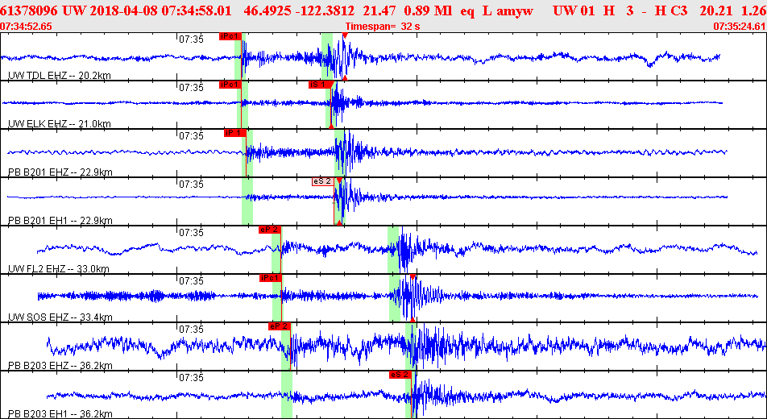Click the green S-arrival window on the TDL trace
767x419 pixels.
(327, 56)
